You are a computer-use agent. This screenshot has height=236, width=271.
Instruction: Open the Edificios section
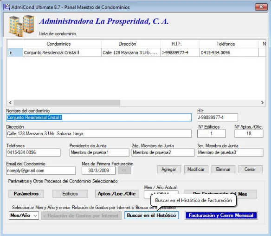coord(70,194)
